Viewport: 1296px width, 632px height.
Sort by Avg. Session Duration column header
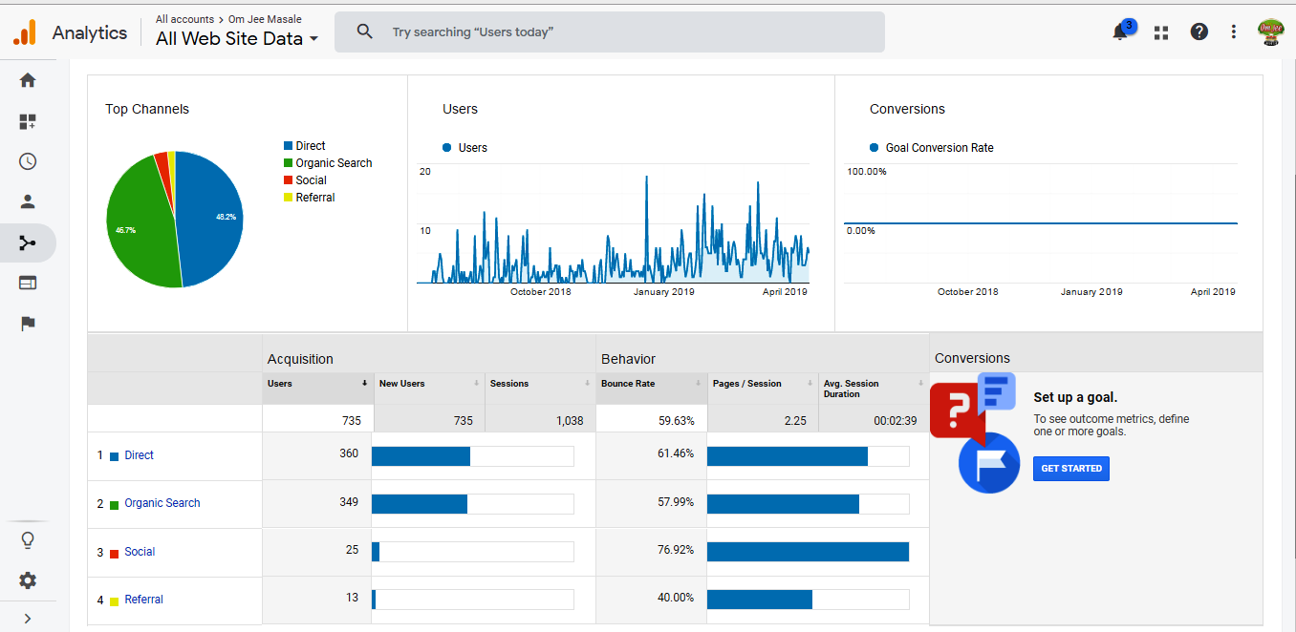tap(874, 389)
